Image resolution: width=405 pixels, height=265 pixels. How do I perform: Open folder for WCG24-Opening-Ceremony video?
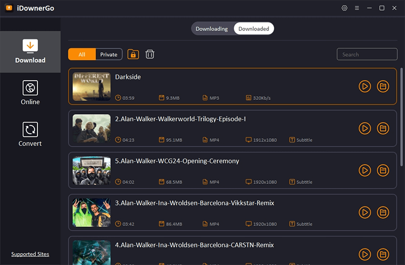(383, 170)
